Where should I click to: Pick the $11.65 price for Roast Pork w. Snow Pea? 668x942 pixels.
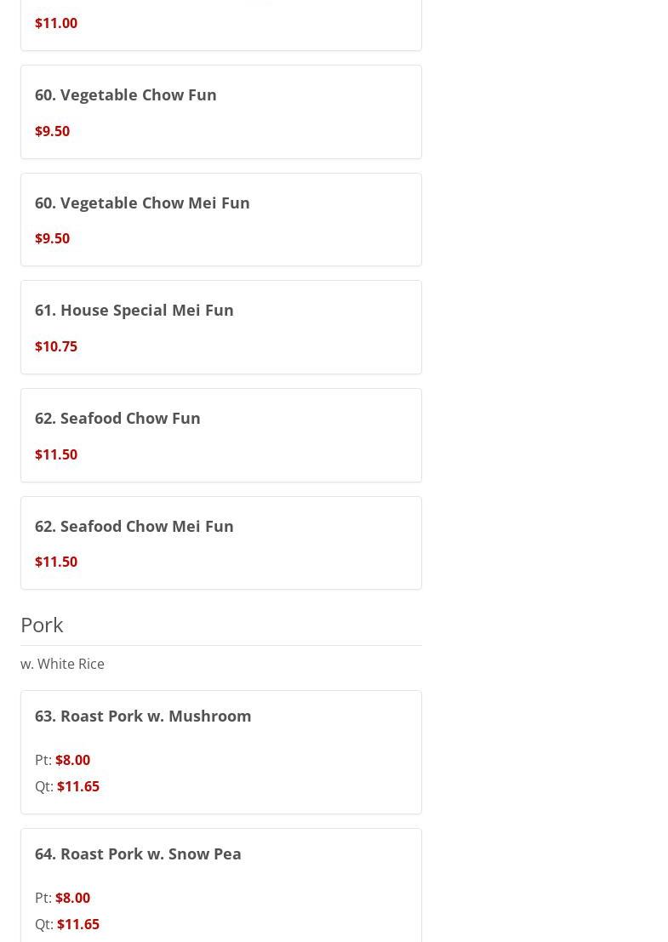tap(78, 924)
